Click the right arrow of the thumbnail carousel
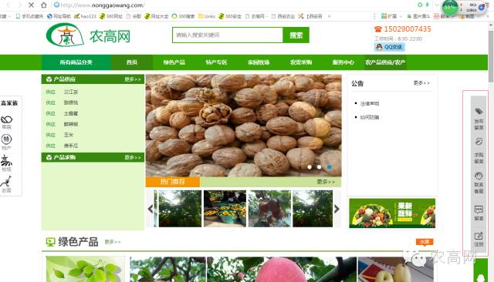 pyautogui.click(x=337, y=209)
